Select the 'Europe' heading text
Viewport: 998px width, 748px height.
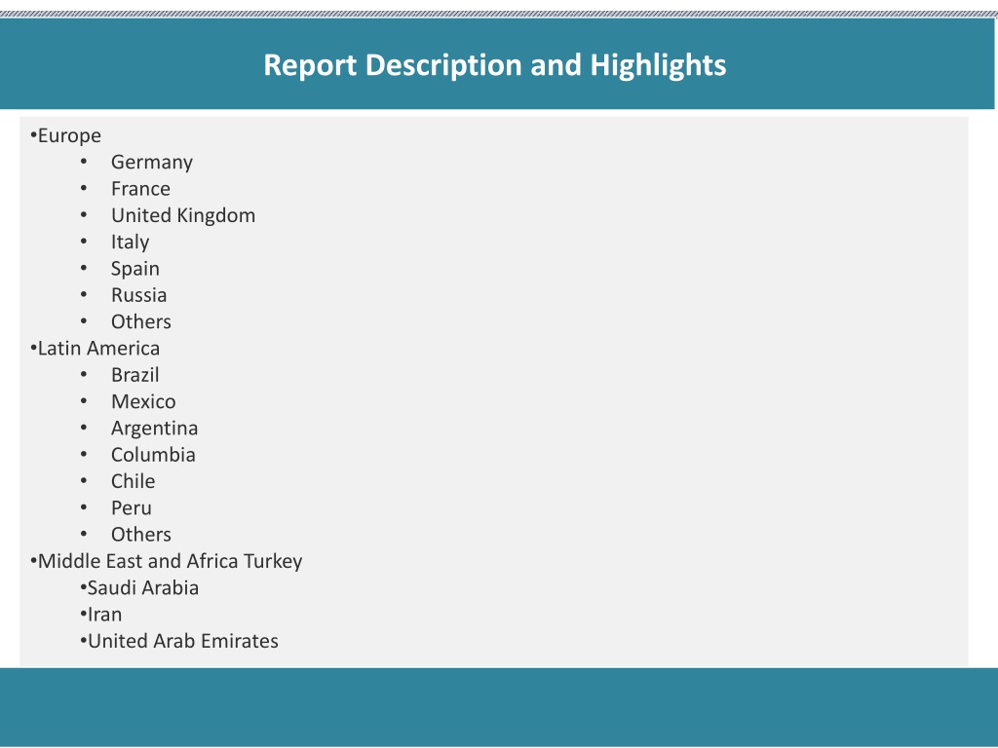[x=69, y=136]
